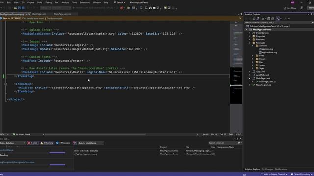Select appicon.svg in Solution Explorer
Screen dimensions: 314x176
tap(267, 49)
